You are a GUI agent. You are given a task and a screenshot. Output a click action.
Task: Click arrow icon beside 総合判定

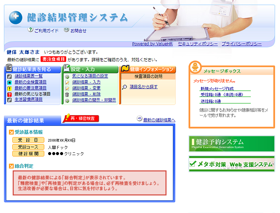coord(11,166)
